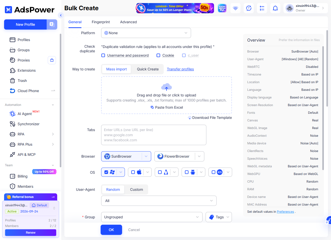Open the task list icon in header
Image resolution: width=331 pixels, height=240 pixels.
262,8
